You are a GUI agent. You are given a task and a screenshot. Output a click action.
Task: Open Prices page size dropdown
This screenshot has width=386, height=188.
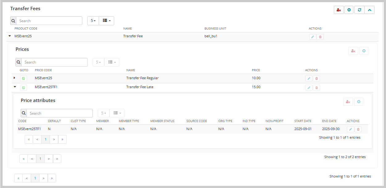tap(98, 62)
